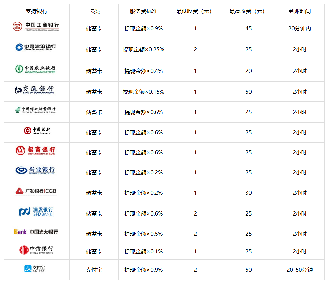Click the 中国农业银行 logo
This screenshot has width=329, height=285.
point(35,69)
